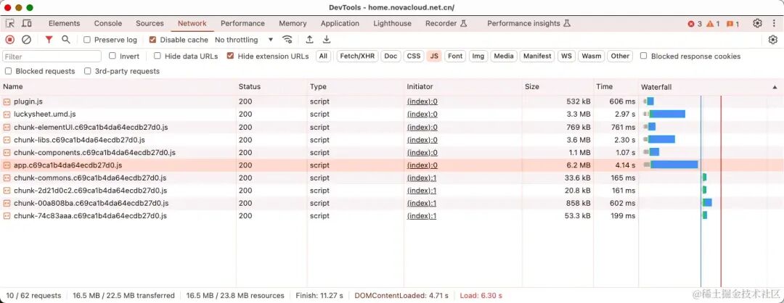Show the 1 warning count

pos(713,23)
